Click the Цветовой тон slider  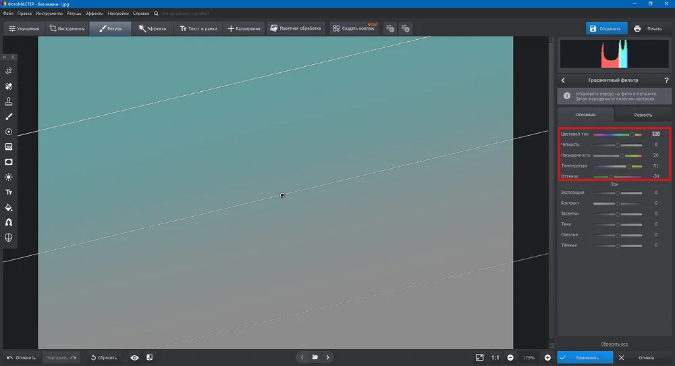tap(618, 134)
